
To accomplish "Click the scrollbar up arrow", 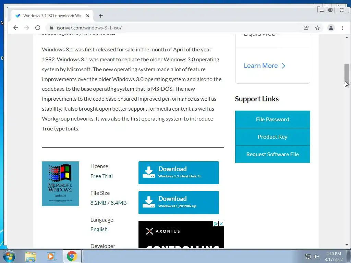I will (x=347, y=37).
